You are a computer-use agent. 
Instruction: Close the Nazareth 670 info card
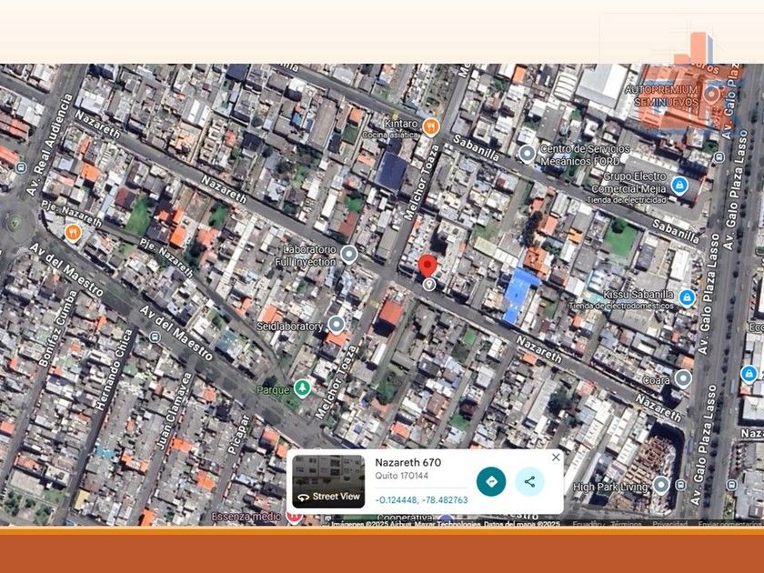(x=556, y=457)
